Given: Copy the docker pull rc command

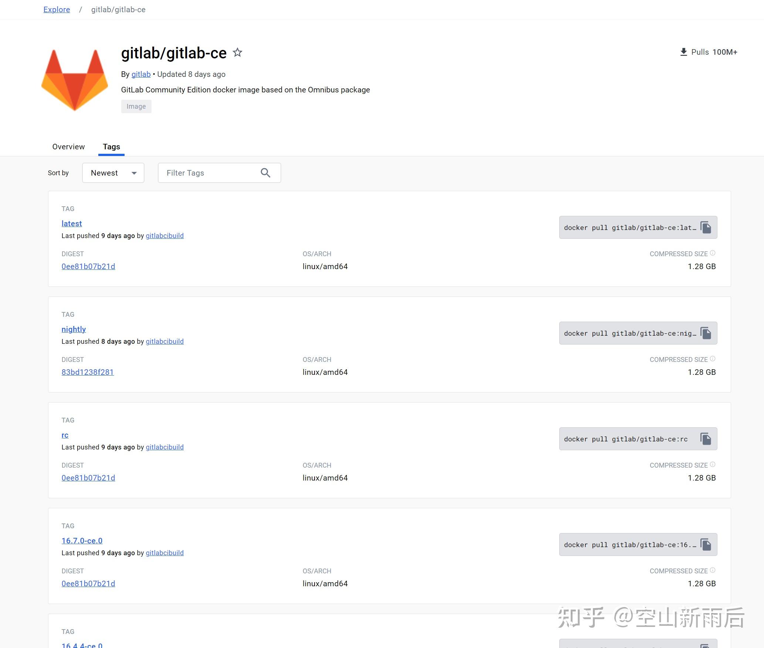Looking at the screenshot, I should pyautogui.click(x=706, y=439).
